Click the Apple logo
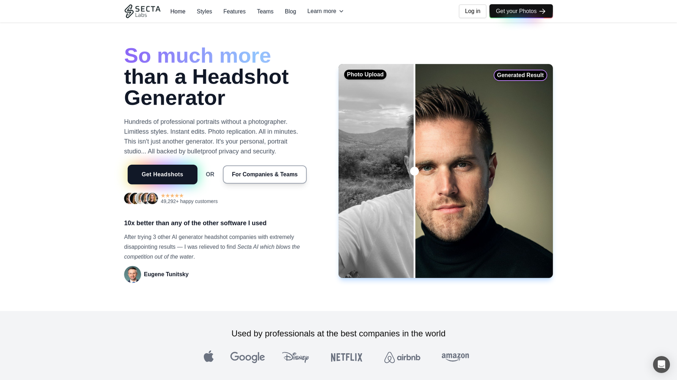This screenshot has height=380, width=677. coord(209,356)
